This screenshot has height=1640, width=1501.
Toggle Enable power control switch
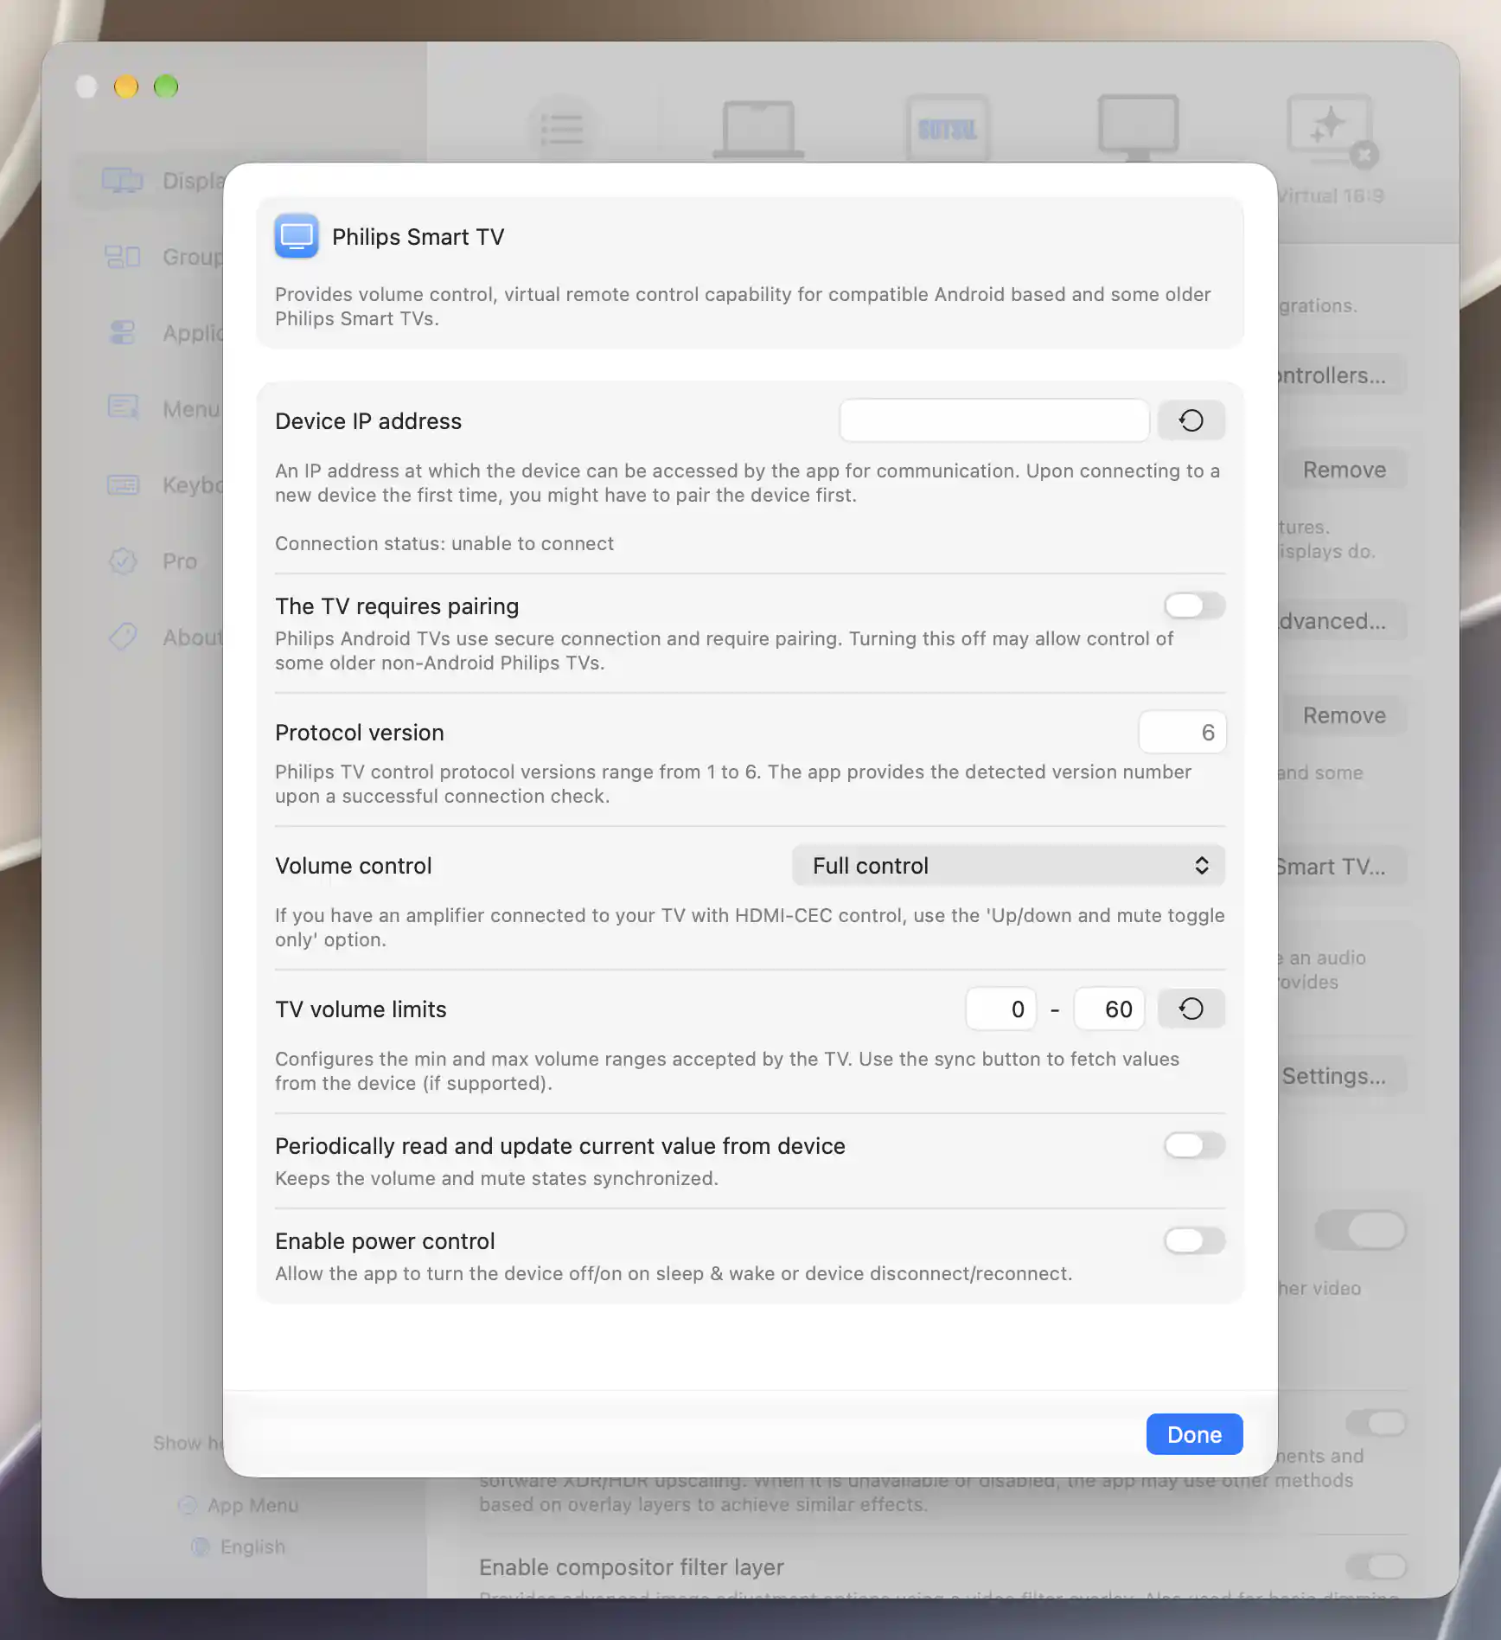pyautogui.click(x=1194, y=1240)
